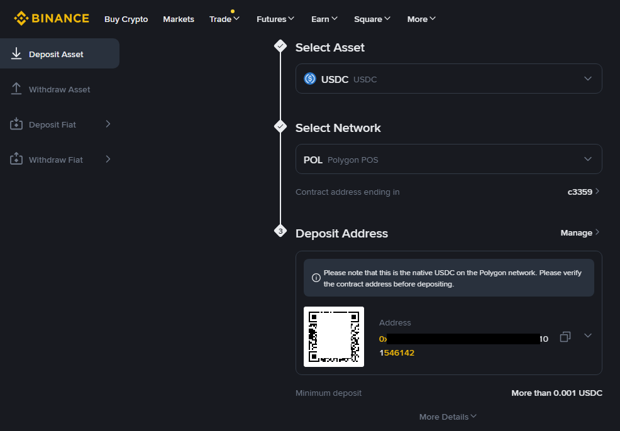
Task: Click the deposit QR code
Action: coord(334,337)
